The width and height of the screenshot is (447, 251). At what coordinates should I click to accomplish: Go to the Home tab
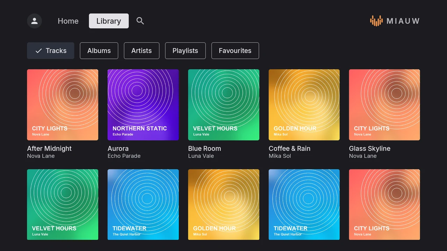tap(68, 21)
